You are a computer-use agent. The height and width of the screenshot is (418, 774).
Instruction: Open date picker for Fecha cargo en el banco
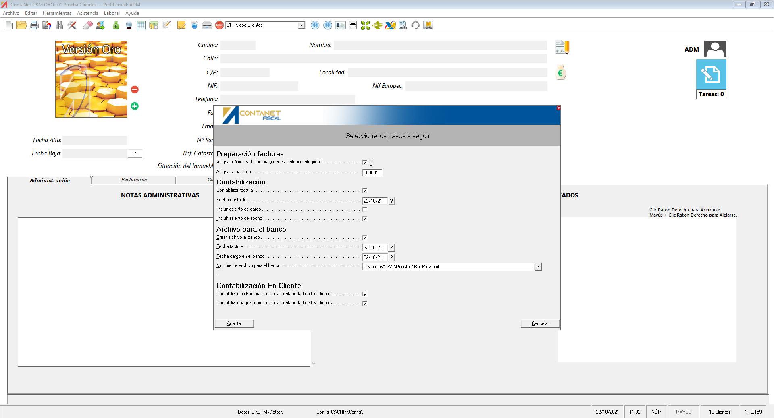pos(391,257)
